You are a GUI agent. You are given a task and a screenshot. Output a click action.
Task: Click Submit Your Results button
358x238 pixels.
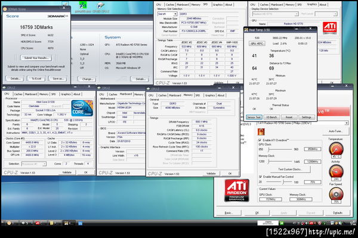pos(36,58)
